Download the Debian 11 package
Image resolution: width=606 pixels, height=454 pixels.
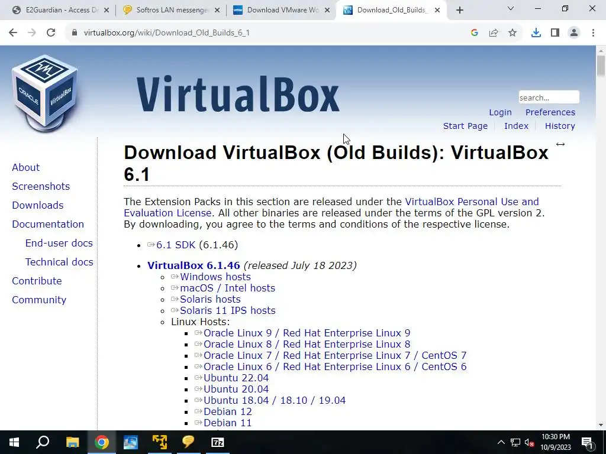click(x=228, y=423)
